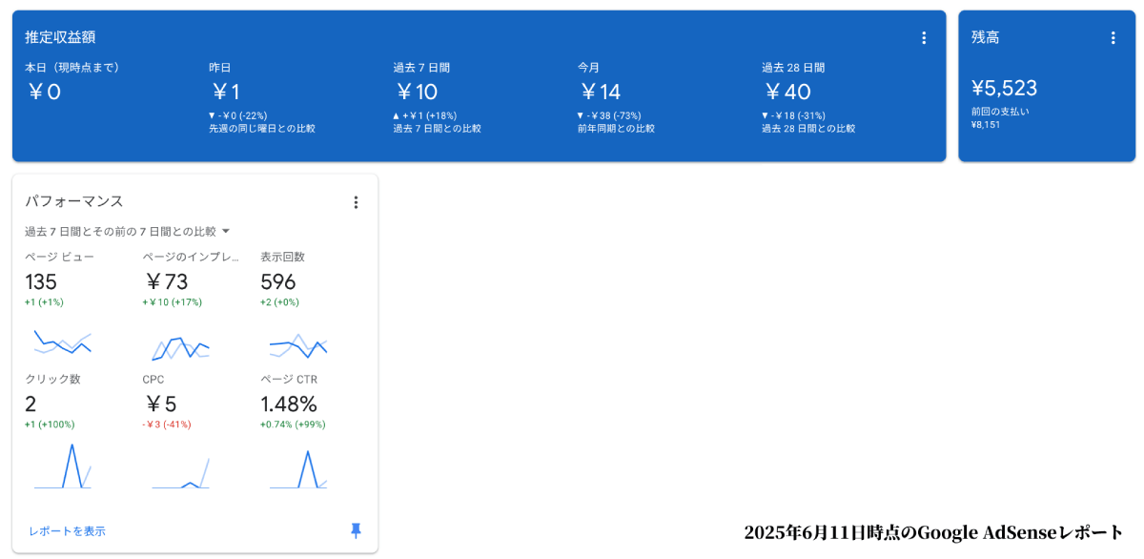Click the ページ CTR metric label

[x=289, y=379]
